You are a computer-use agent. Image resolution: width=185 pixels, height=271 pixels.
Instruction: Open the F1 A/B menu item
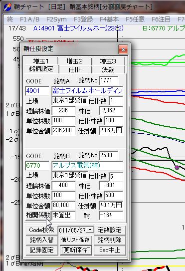coord(30,19)
